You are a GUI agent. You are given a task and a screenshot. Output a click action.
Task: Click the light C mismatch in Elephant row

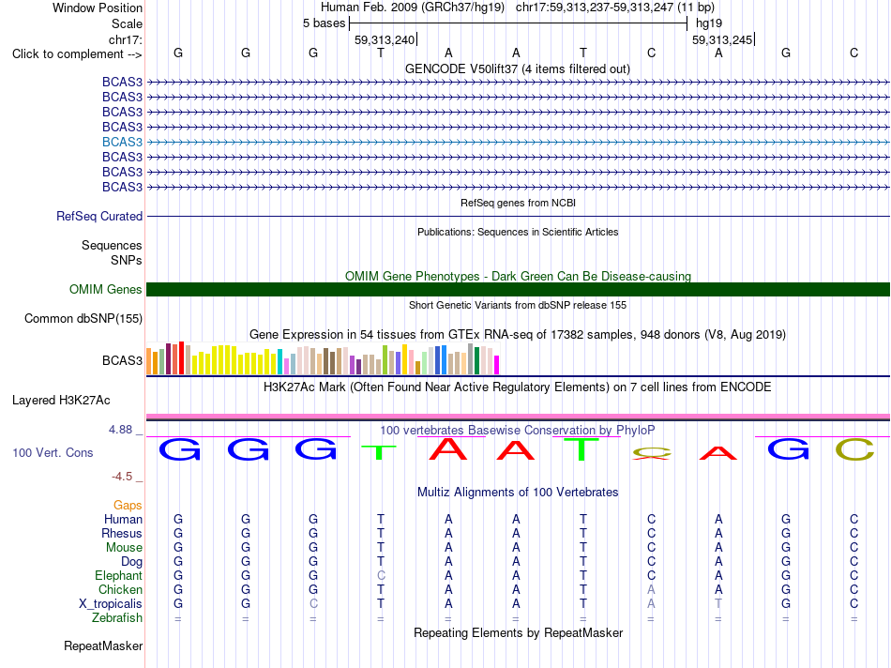click(381, 575)
